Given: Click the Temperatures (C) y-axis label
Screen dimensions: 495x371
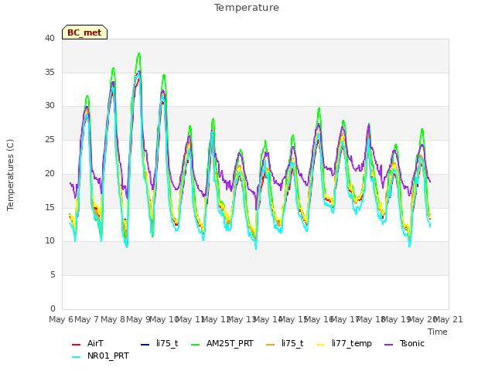Looking at the screenshot, I should tap(10, 175).
